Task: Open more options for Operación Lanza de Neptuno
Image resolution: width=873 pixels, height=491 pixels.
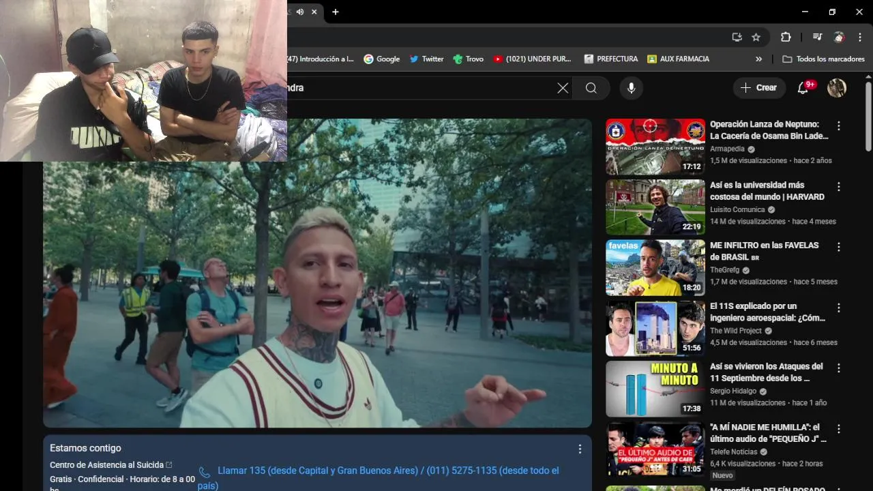Action: pyautogui.click(x=839, y=126)
